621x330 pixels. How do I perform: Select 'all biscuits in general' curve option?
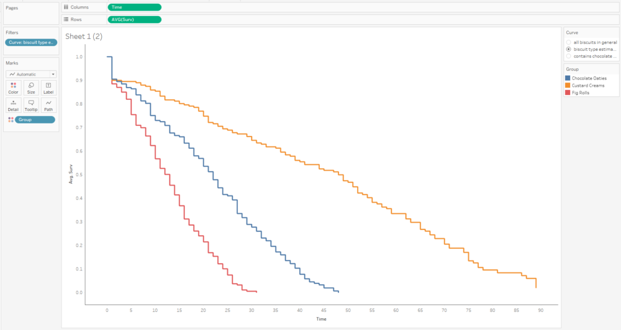568,42
